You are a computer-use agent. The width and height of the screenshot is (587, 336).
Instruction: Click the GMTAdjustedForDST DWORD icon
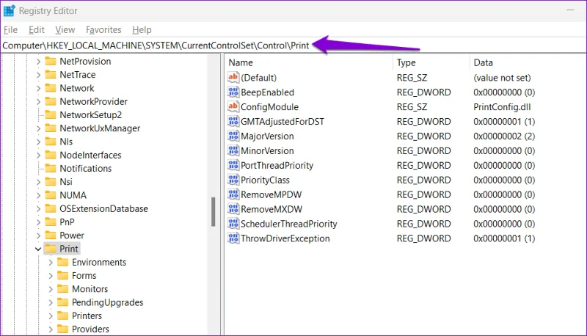(233, 121)
